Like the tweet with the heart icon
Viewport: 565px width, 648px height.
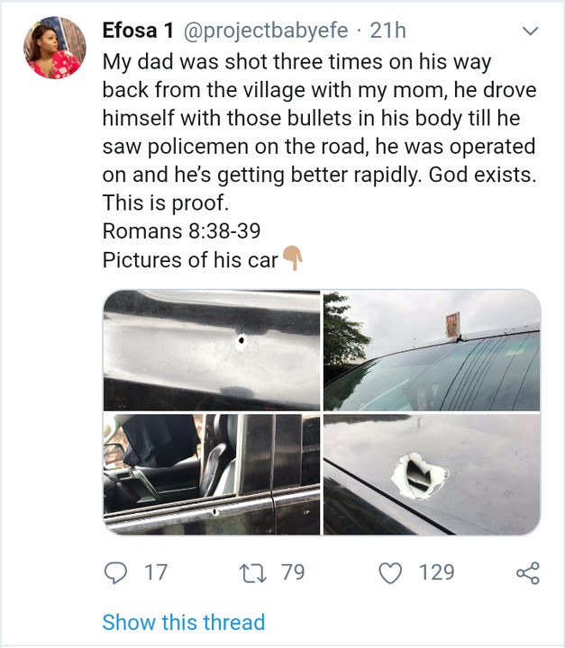click(389, 572)
